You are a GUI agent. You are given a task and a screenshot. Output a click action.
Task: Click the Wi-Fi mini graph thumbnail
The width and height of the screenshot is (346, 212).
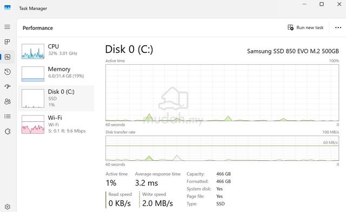point(33,125)
